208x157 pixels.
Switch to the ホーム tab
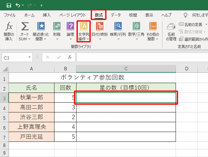click(x=29, y=15)
